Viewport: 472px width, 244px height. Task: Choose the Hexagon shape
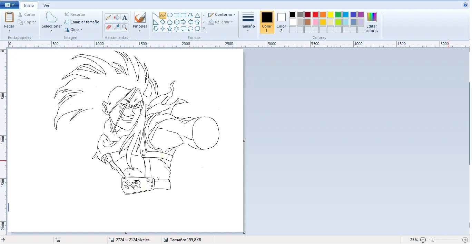(177, 22)
